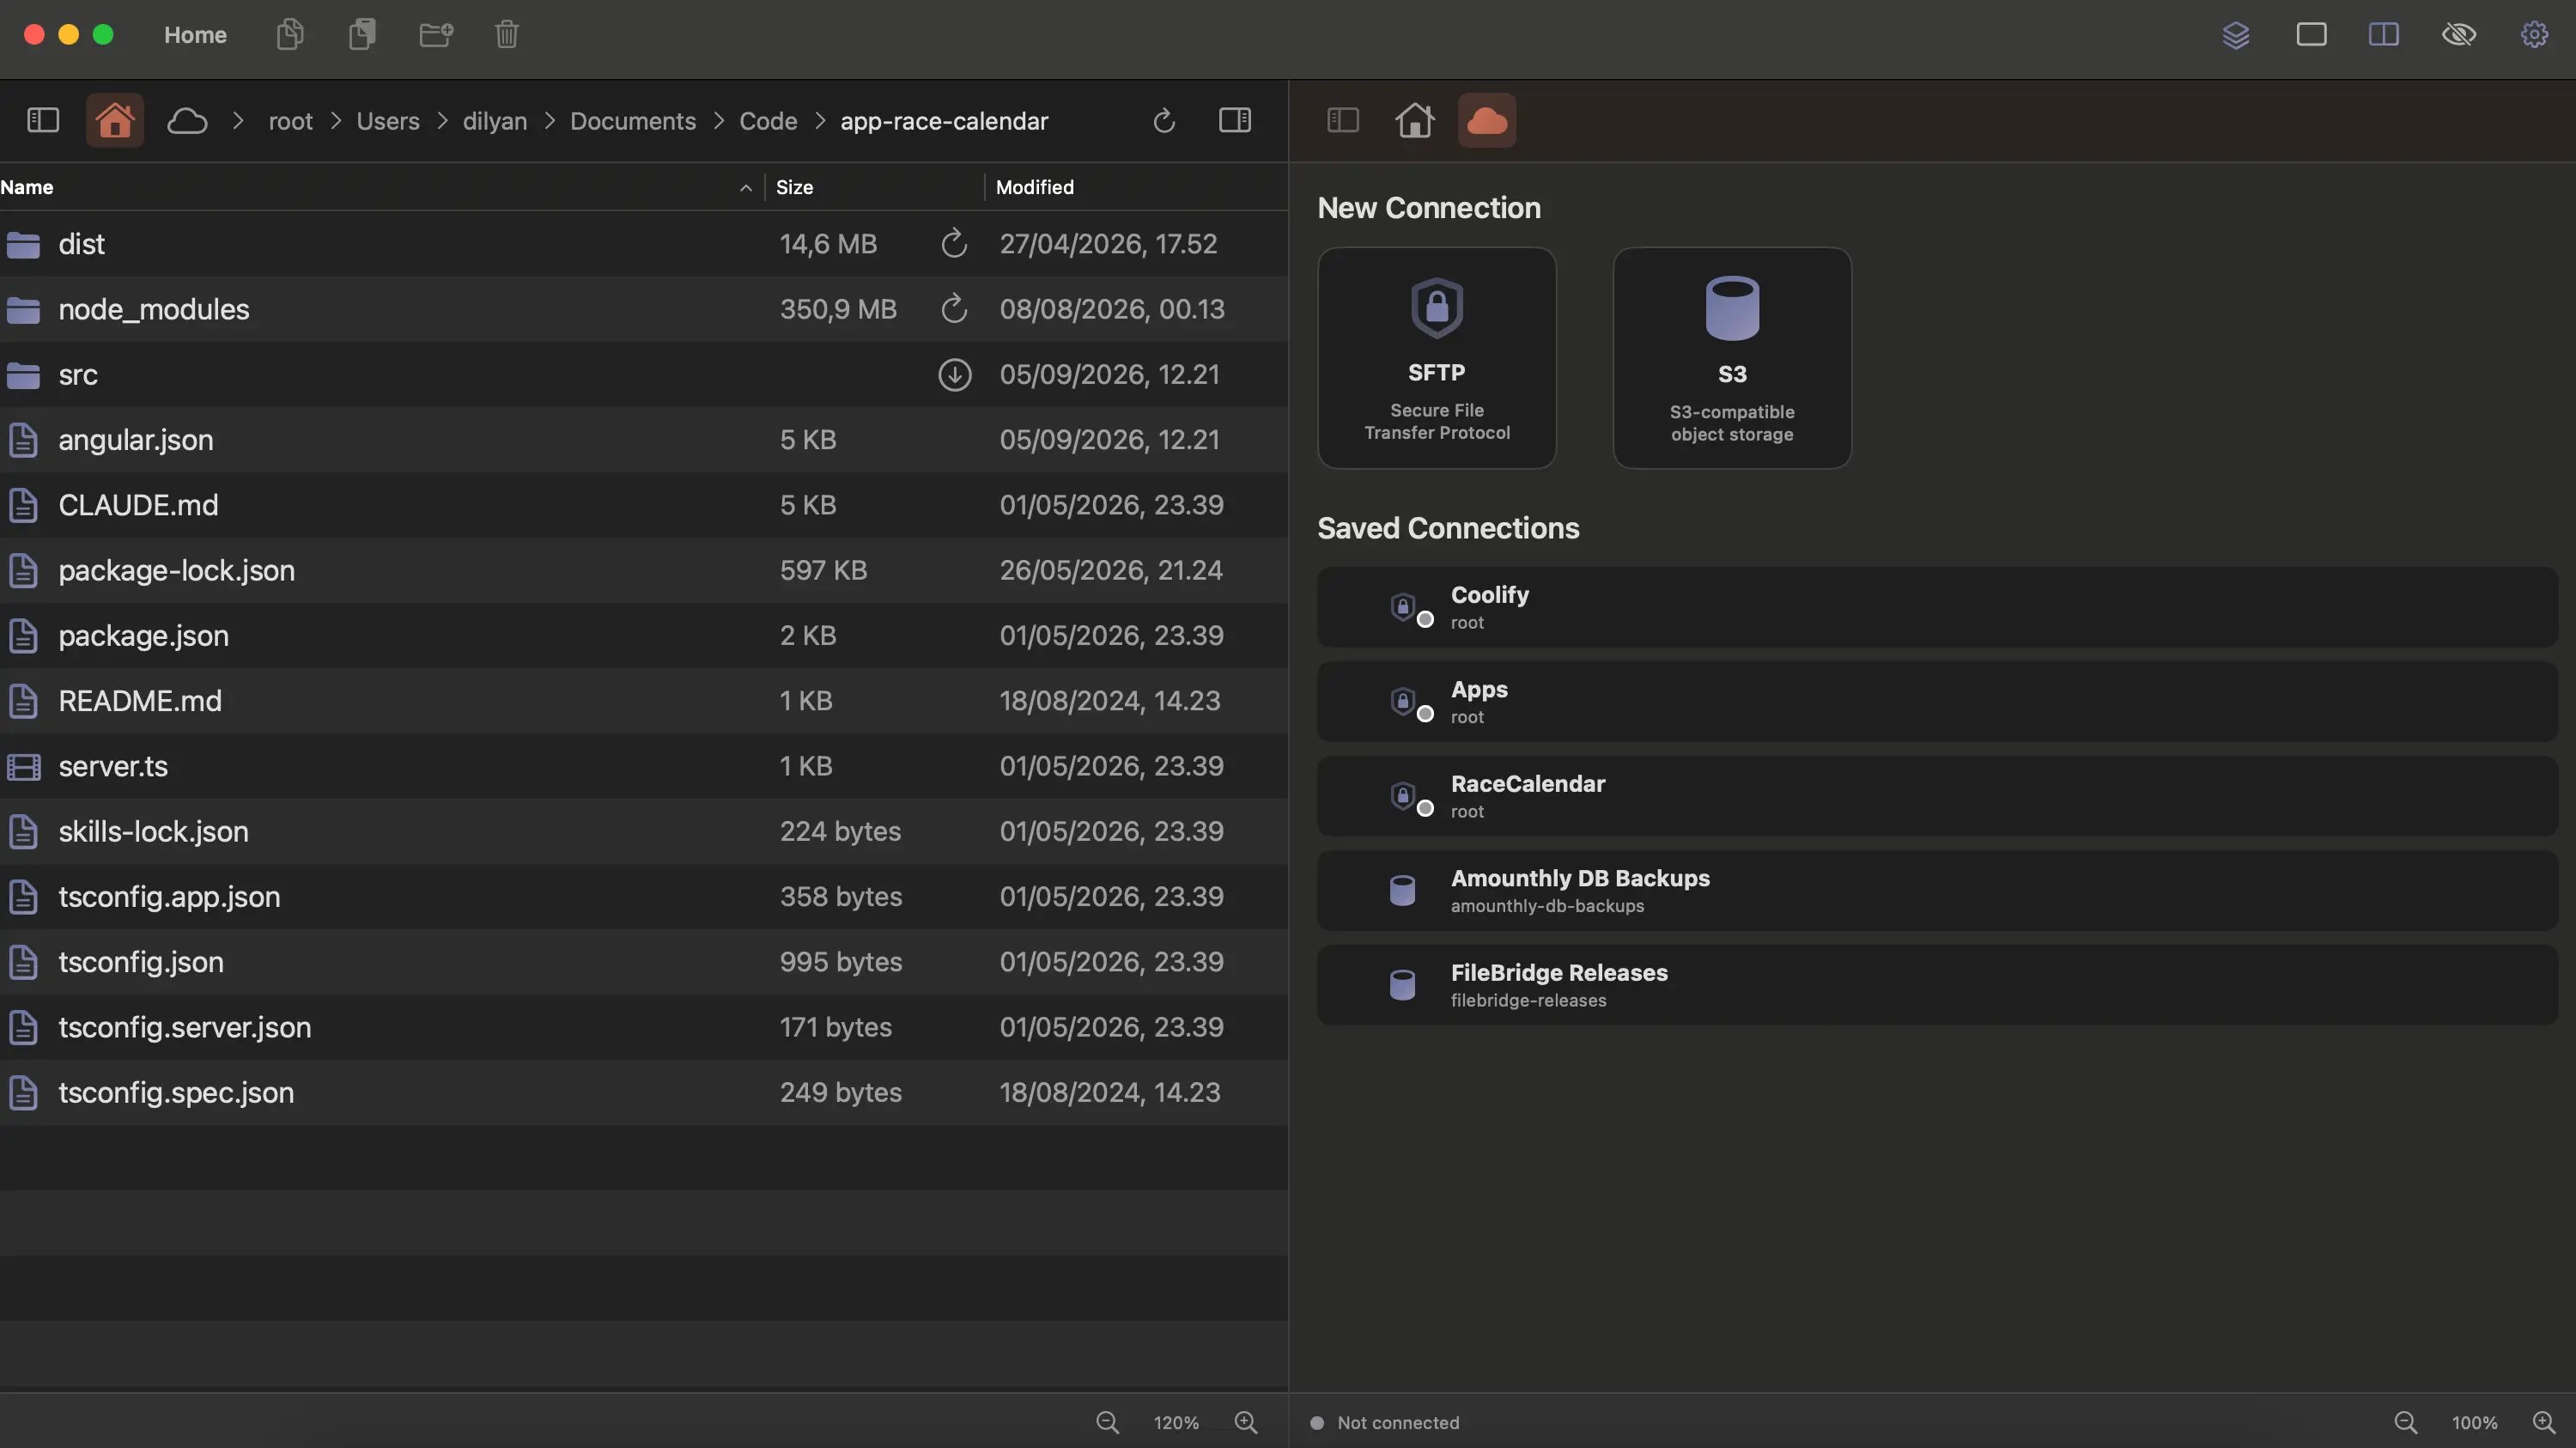This screenshot has width=2576, height=1448.
Task: Open Amounthly DB Backups connection
Action: click(x=1937, y=890)
